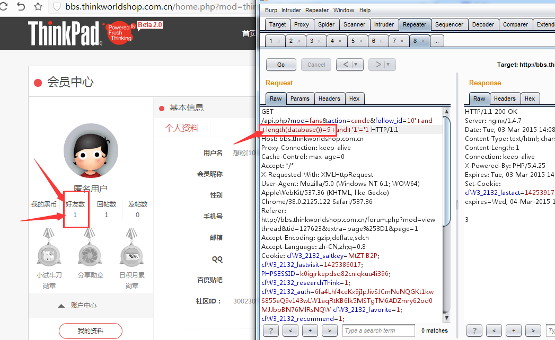
Task: Open response search help (?) button
Action: [x=474, y=330]
